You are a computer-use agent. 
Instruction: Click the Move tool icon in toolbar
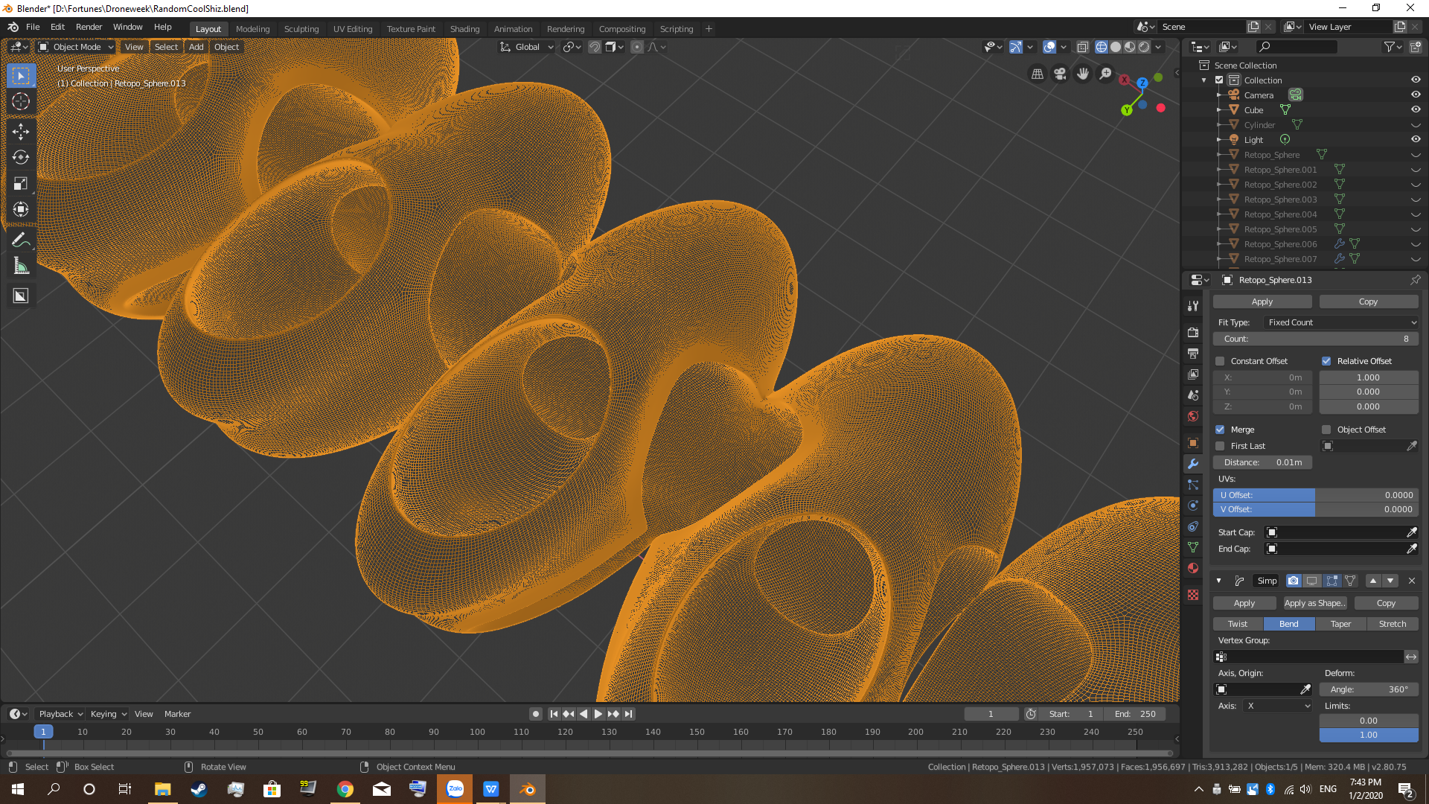tap(21, 129)
